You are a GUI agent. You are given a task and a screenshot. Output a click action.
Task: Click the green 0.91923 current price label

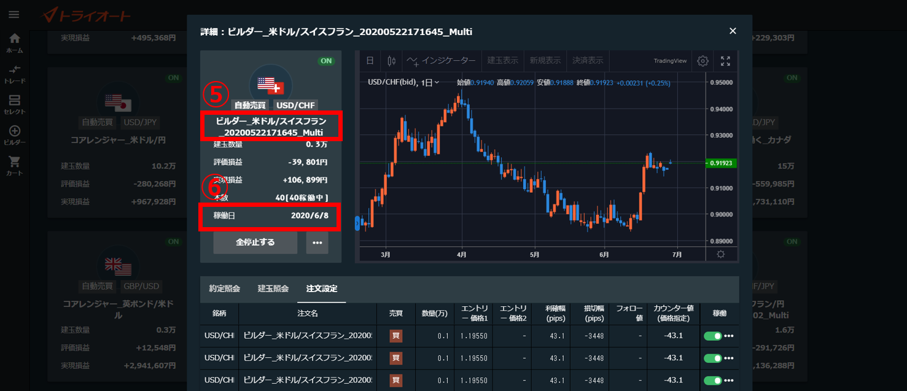coord(722,163)
